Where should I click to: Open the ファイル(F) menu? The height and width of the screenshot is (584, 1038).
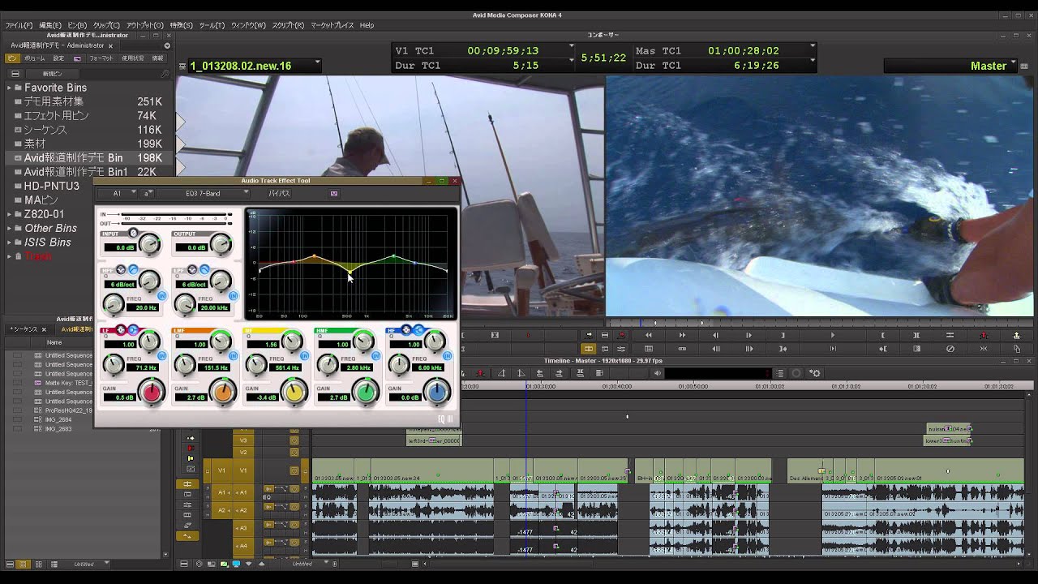coord(19,26)
